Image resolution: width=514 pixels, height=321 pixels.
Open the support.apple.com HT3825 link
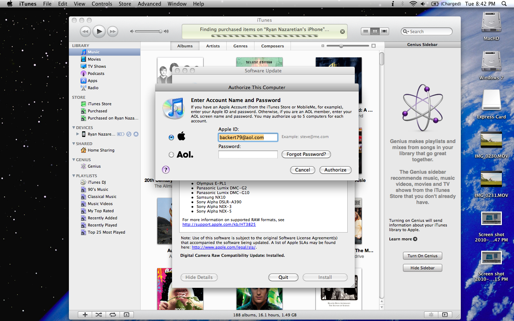(219, 224)
